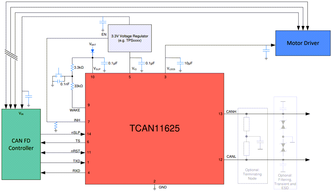Select the 10µF capacitor at VLDO5
332x192 pixels.
coord(180,63)
